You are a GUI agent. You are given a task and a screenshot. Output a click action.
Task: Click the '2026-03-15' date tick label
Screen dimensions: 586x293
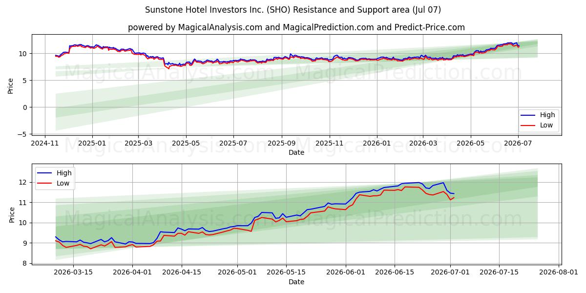click(x=73, y=272)
